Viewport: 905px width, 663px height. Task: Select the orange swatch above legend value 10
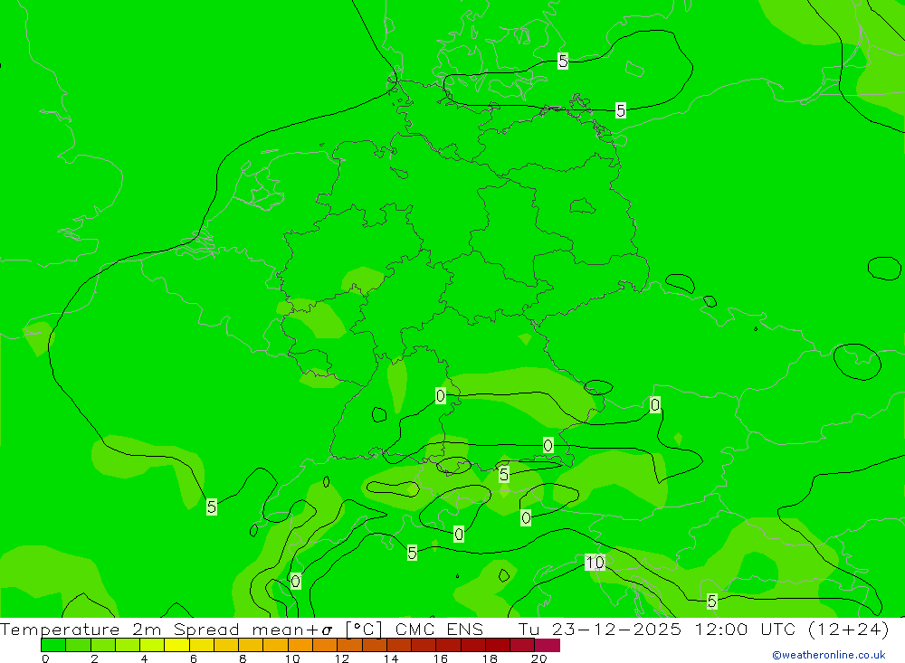point(300,645)
